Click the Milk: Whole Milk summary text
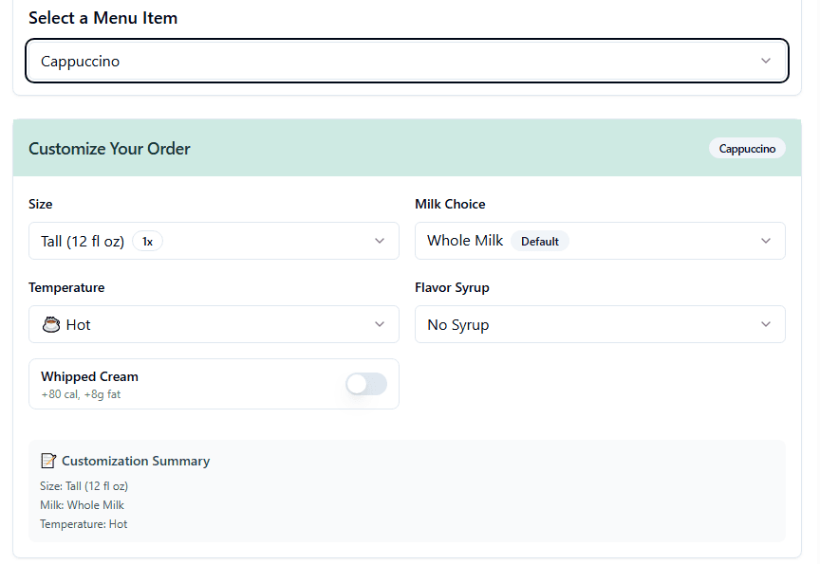 (83, 504)
